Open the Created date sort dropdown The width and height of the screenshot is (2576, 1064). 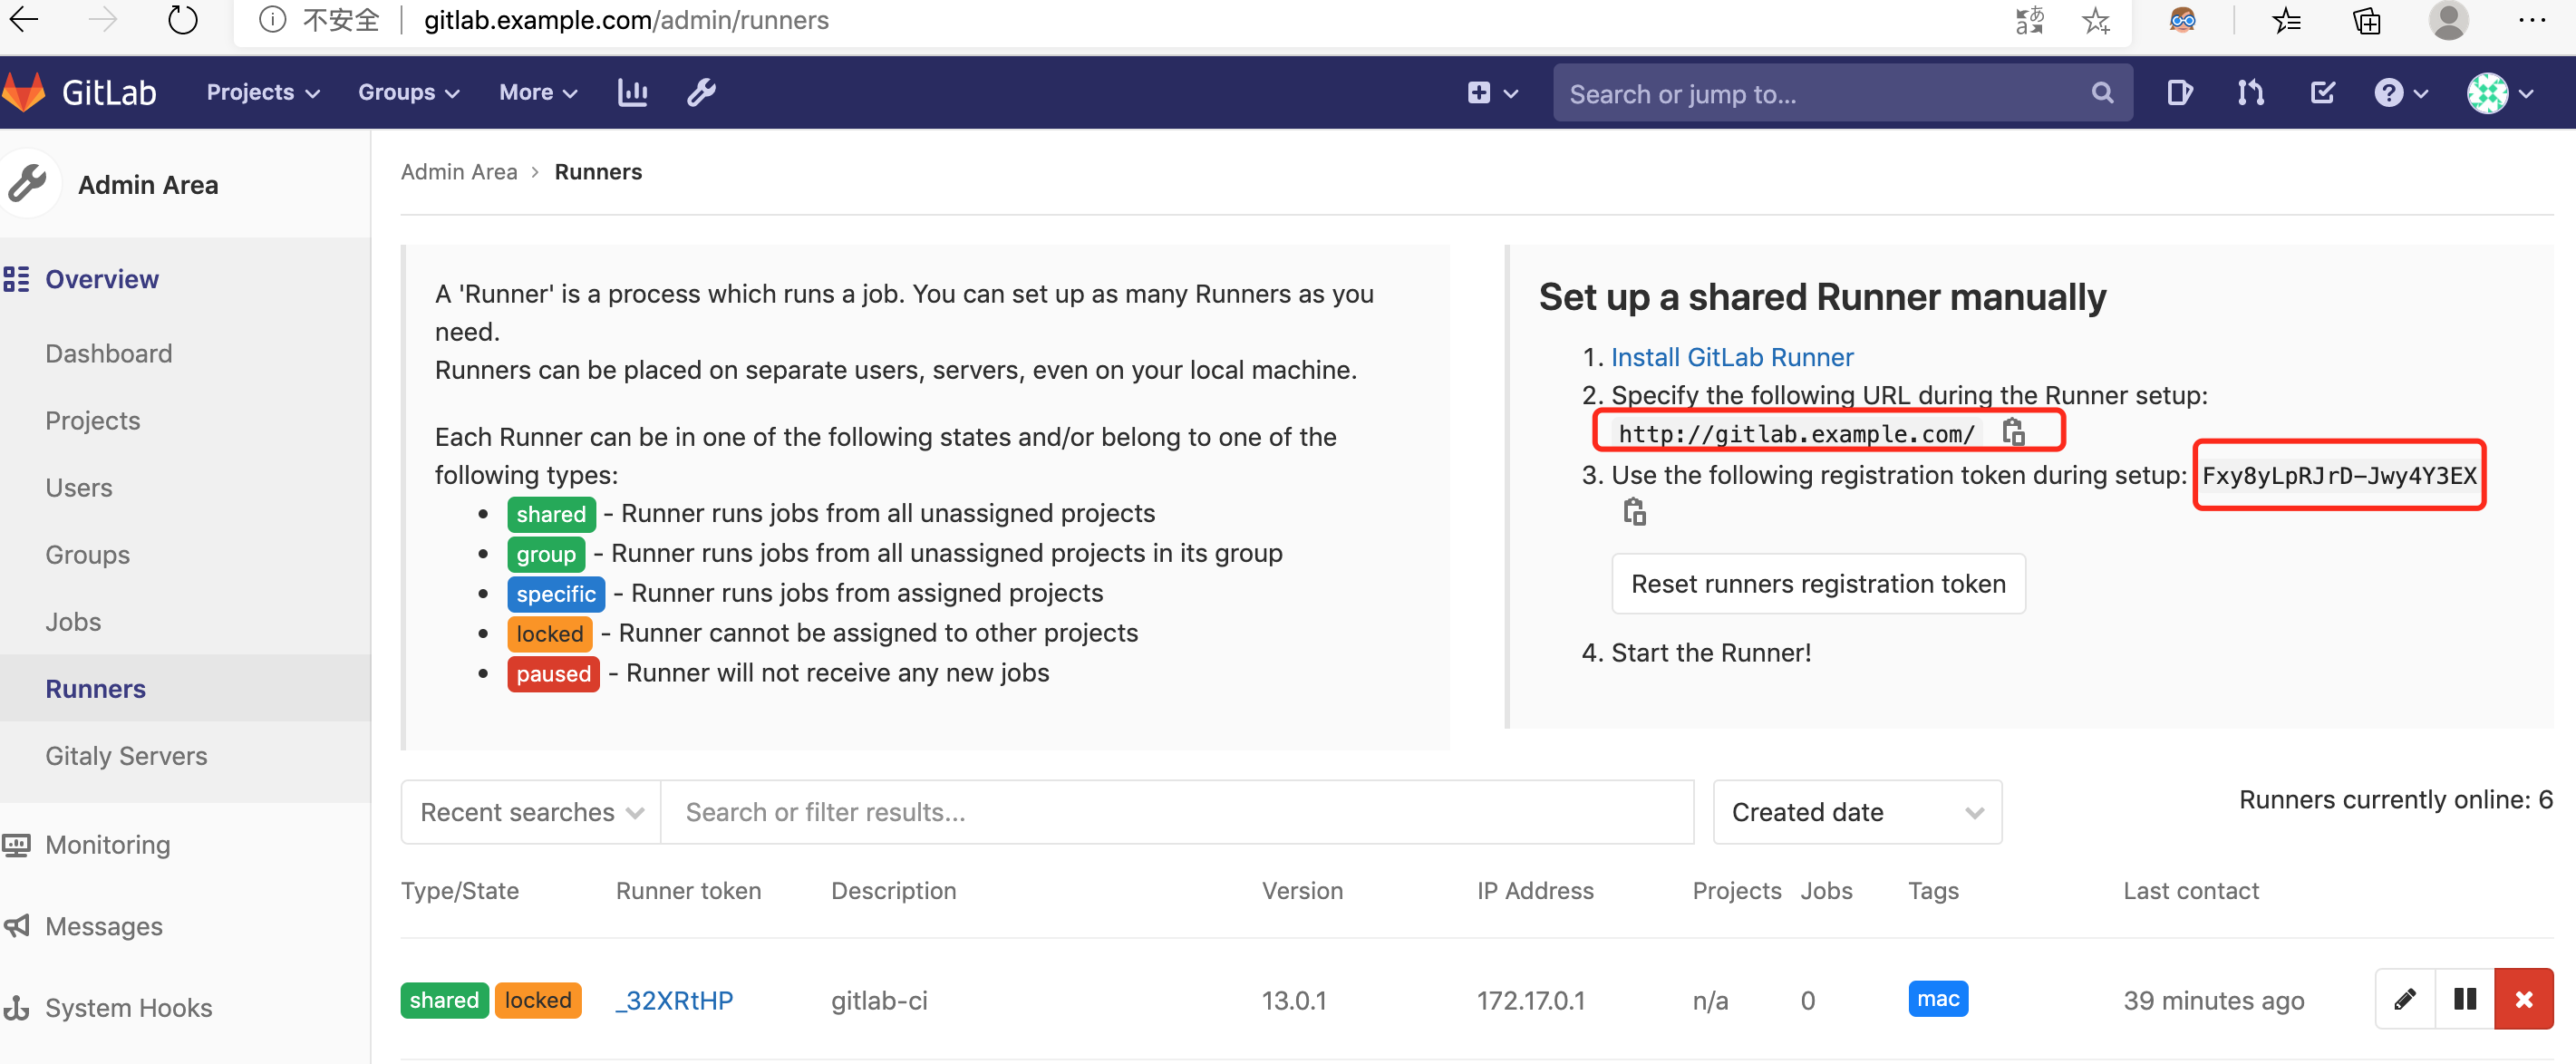[x=1857, y=812]
